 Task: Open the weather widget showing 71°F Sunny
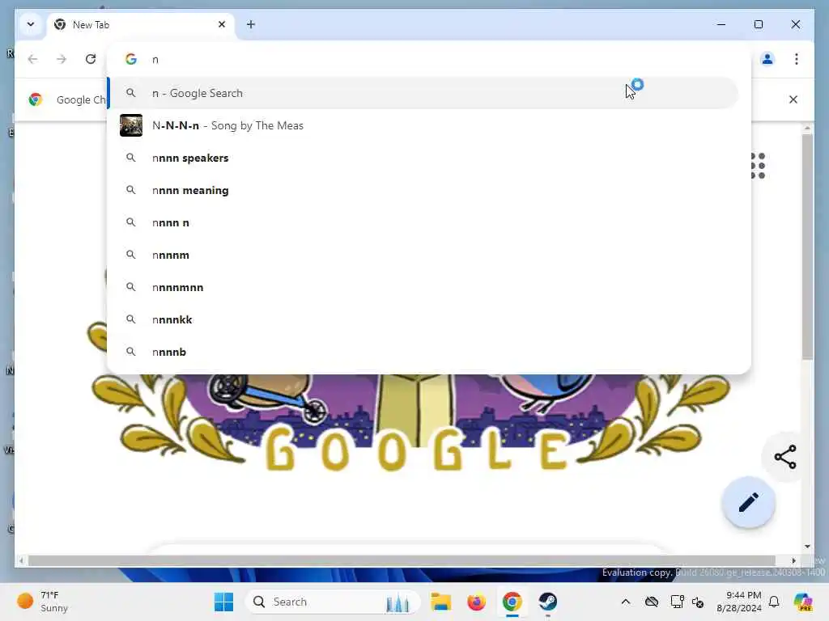click(42, 602)
